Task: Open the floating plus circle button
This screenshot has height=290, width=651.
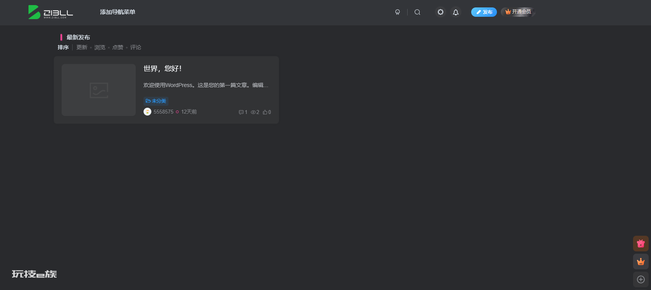Action: point(641,279)
